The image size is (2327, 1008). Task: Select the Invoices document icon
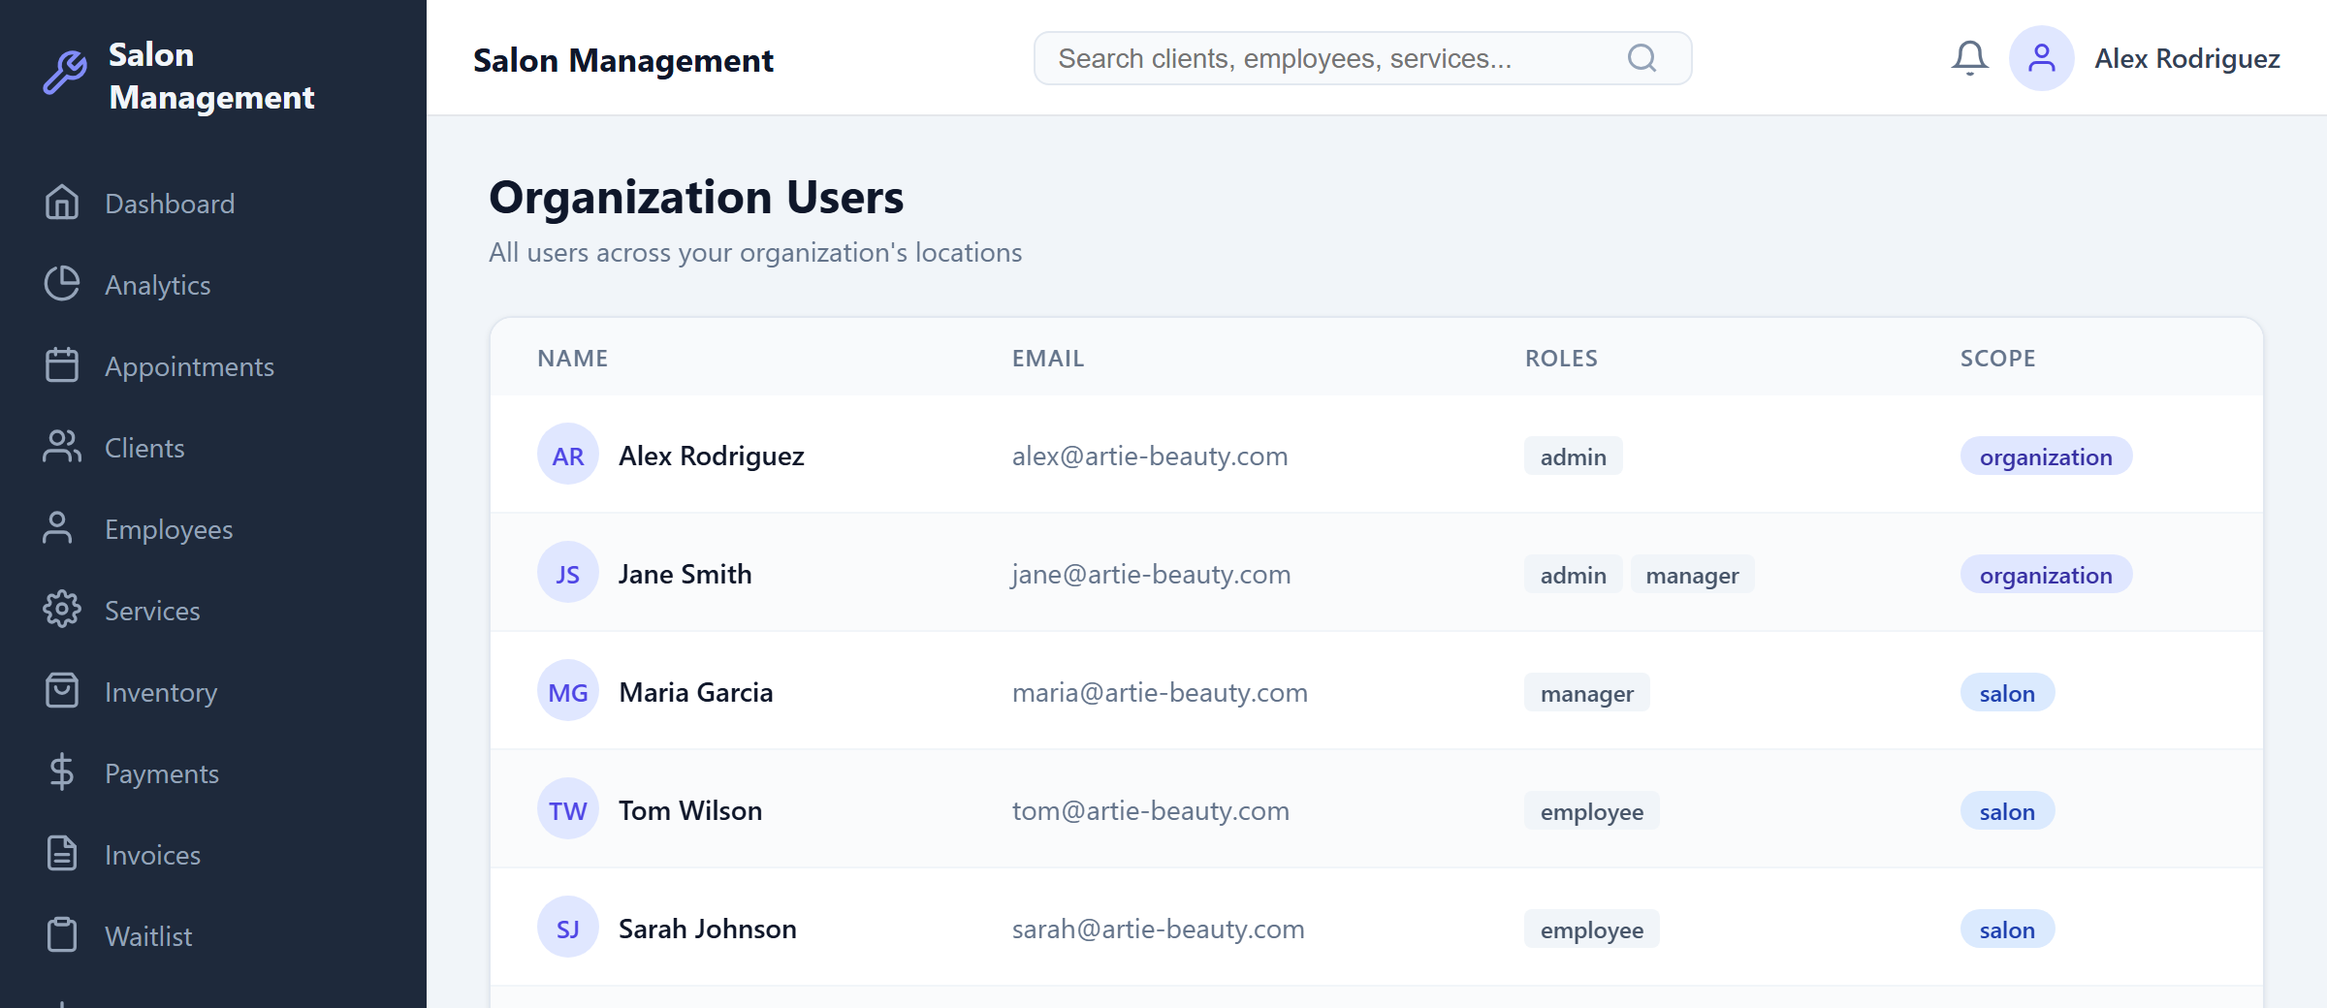pos(61,854)
